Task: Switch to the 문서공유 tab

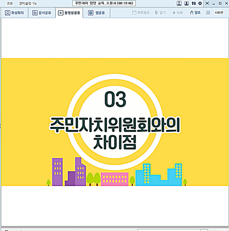Action: click(42, 13)
